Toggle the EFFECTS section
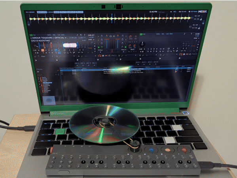 click(63, 12)
